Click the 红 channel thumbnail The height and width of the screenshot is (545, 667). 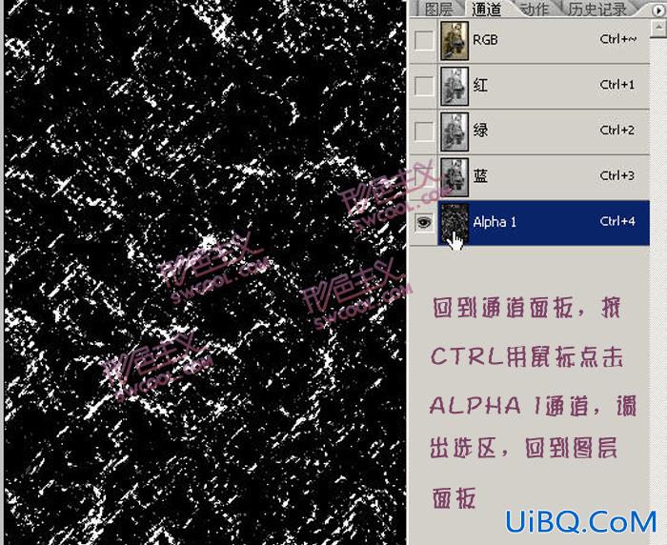pos(455,86)
